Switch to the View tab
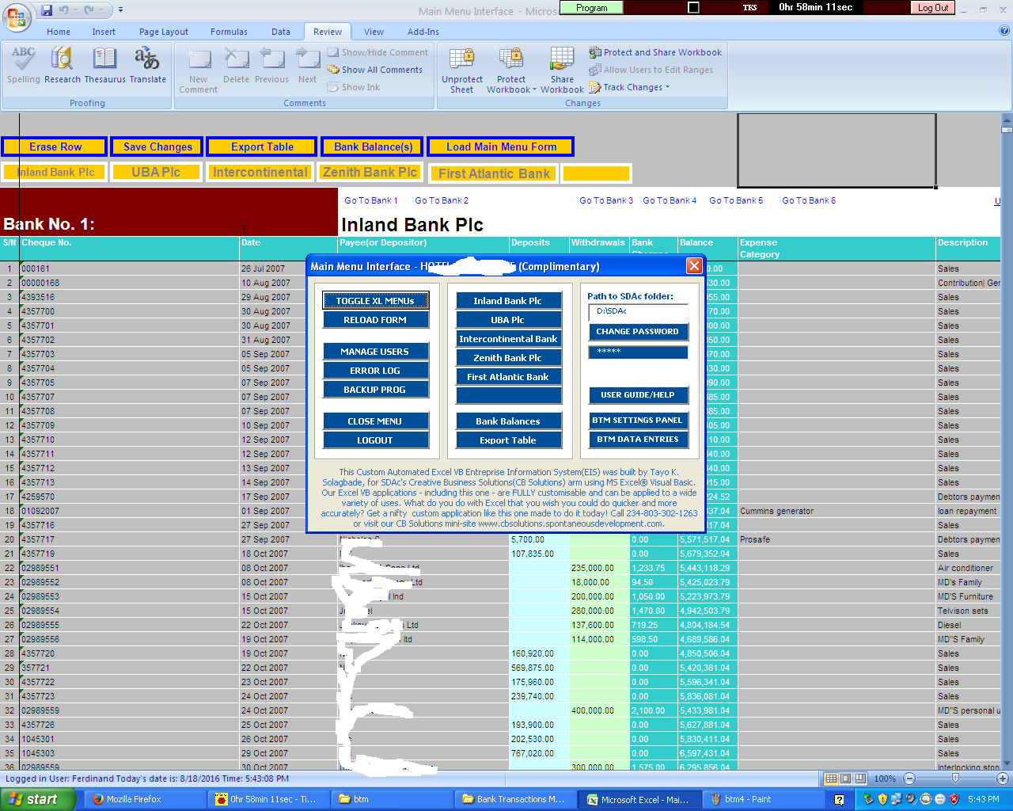Image resolution: width=1013 pixels, height=811 pixels. click(x=374, y=32)
